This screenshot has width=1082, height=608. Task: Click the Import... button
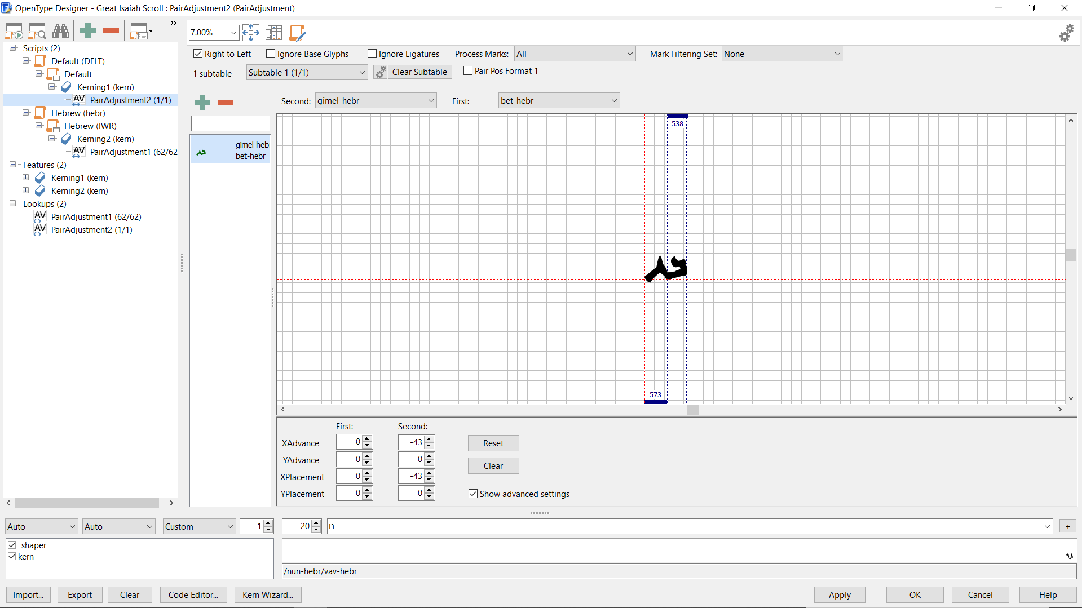click(28, 595)
